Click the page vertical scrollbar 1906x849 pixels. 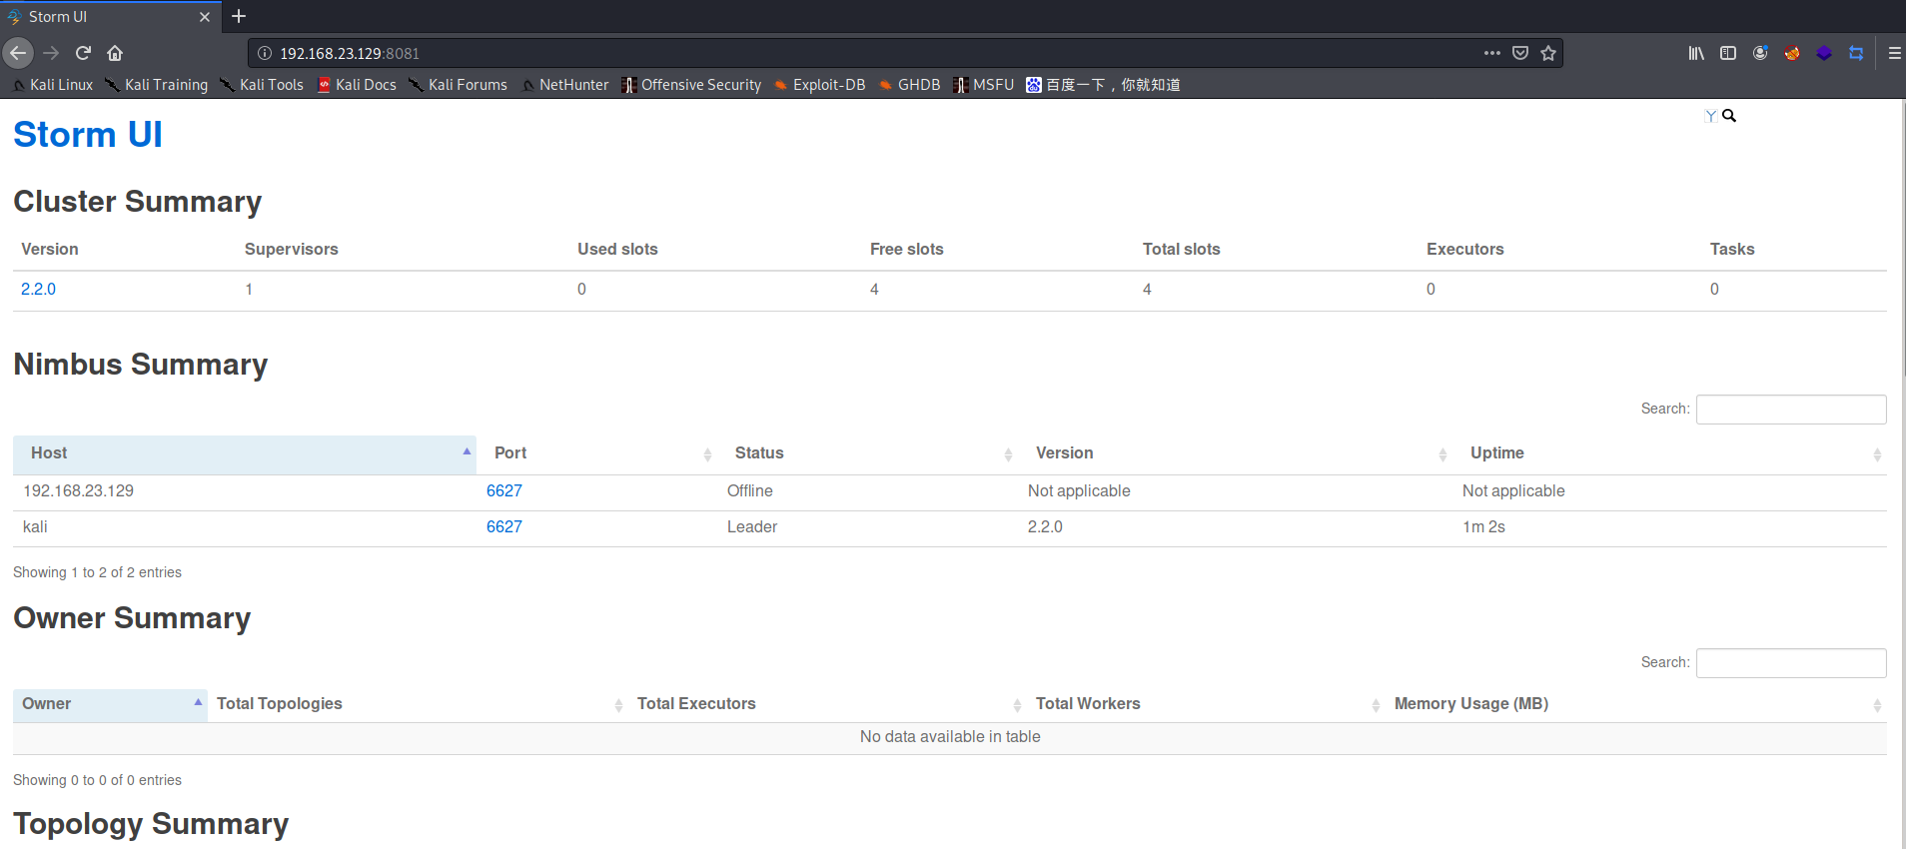[1902, 240]
